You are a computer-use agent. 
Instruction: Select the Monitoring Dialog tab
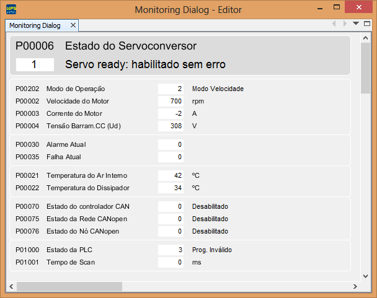click(35, 25)
